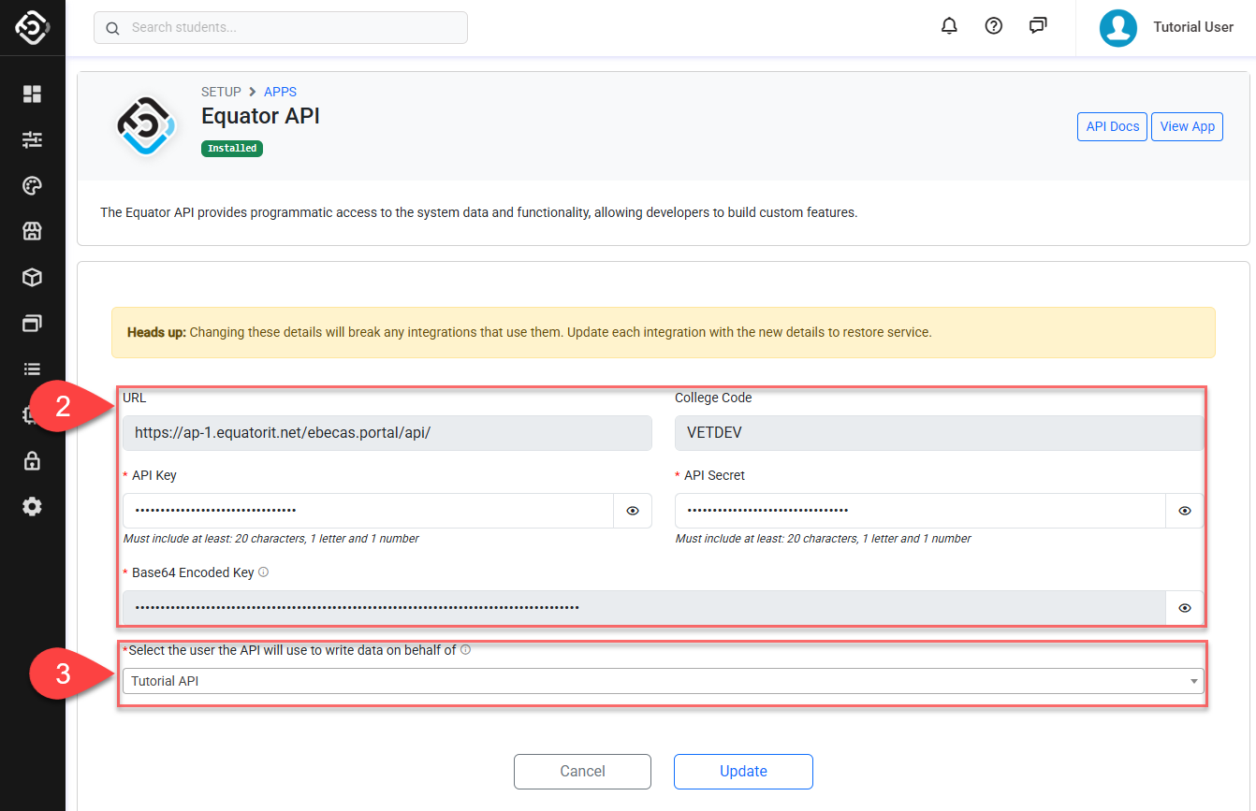
Task: Select the 3D cube icon in sidebar
Action: (x=33, y=277)
